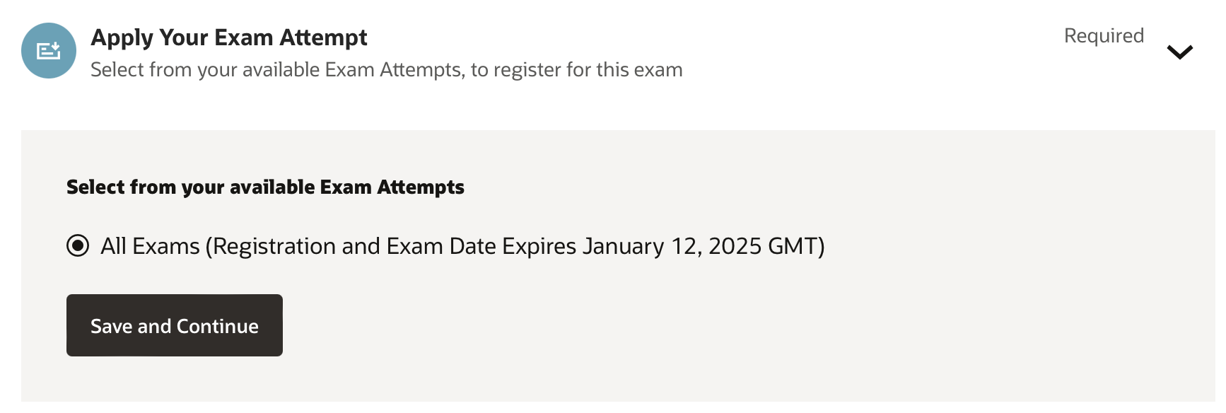Click the bold Select from available Exam Attempts heading
The image size is (1226, 413).
coord(265,187)
